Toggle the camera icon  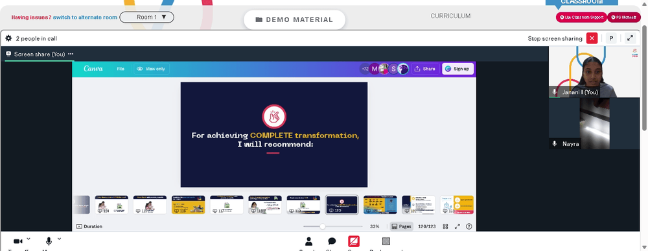pyautogui.click(x=17, y=241)
